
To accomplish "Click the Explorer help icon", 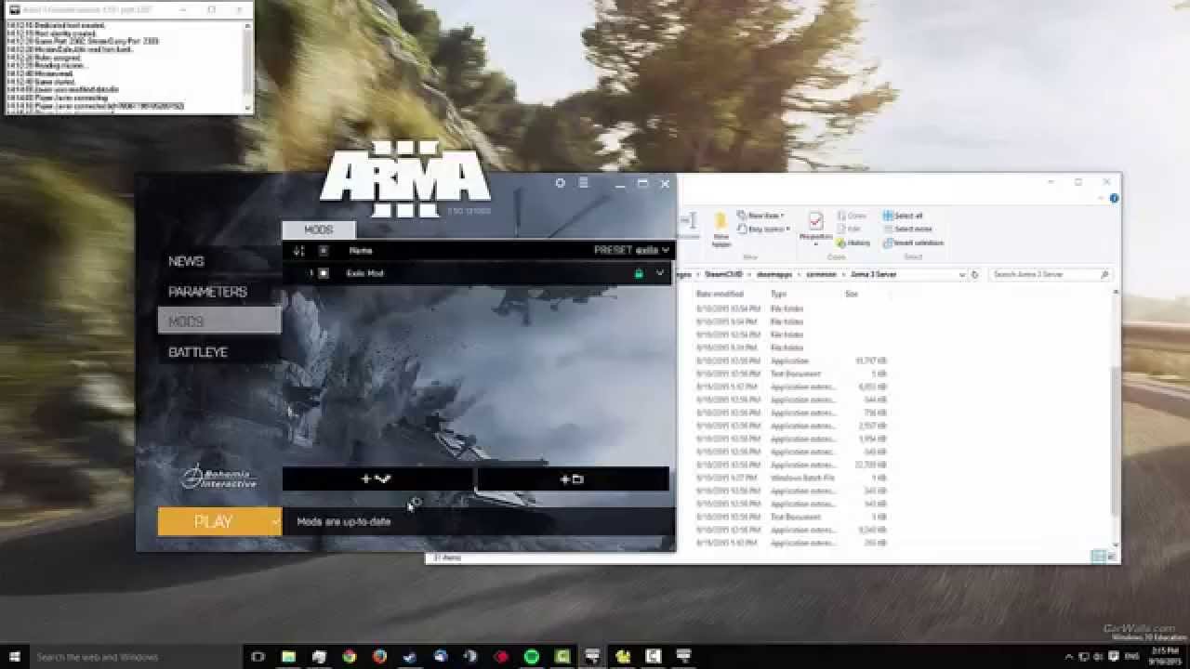I will [x=1114, y=198].
